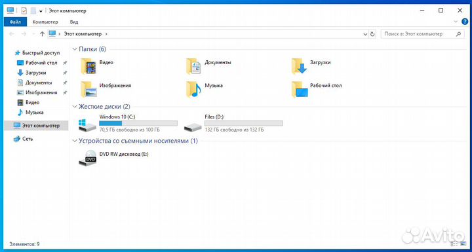Open the Файл tab
This screenshot has height=252, width=472.
coord(15,22)
